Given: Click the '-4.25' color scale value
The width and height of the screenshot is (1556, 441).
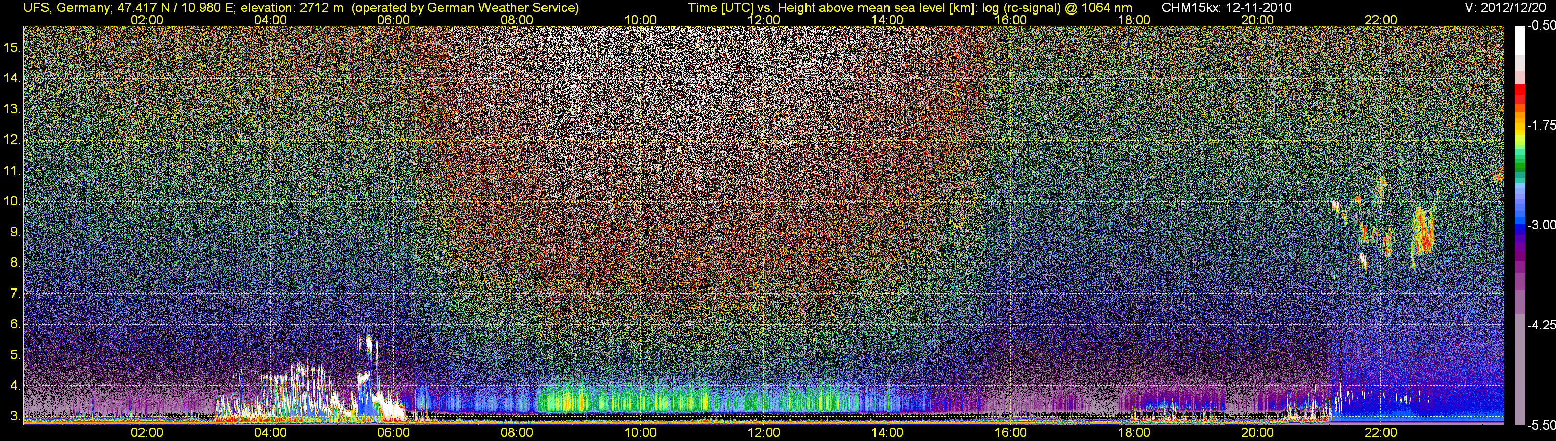Looking at the screenshot, I should 1541,325.
